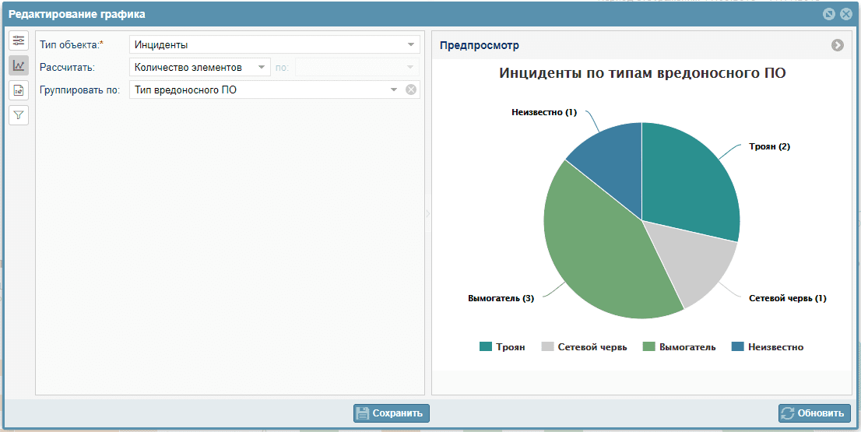Open the Группировать по dropdown arrow
Viewport: 861px width, 432px height.
pyautogui.click(x=394, y=90)
